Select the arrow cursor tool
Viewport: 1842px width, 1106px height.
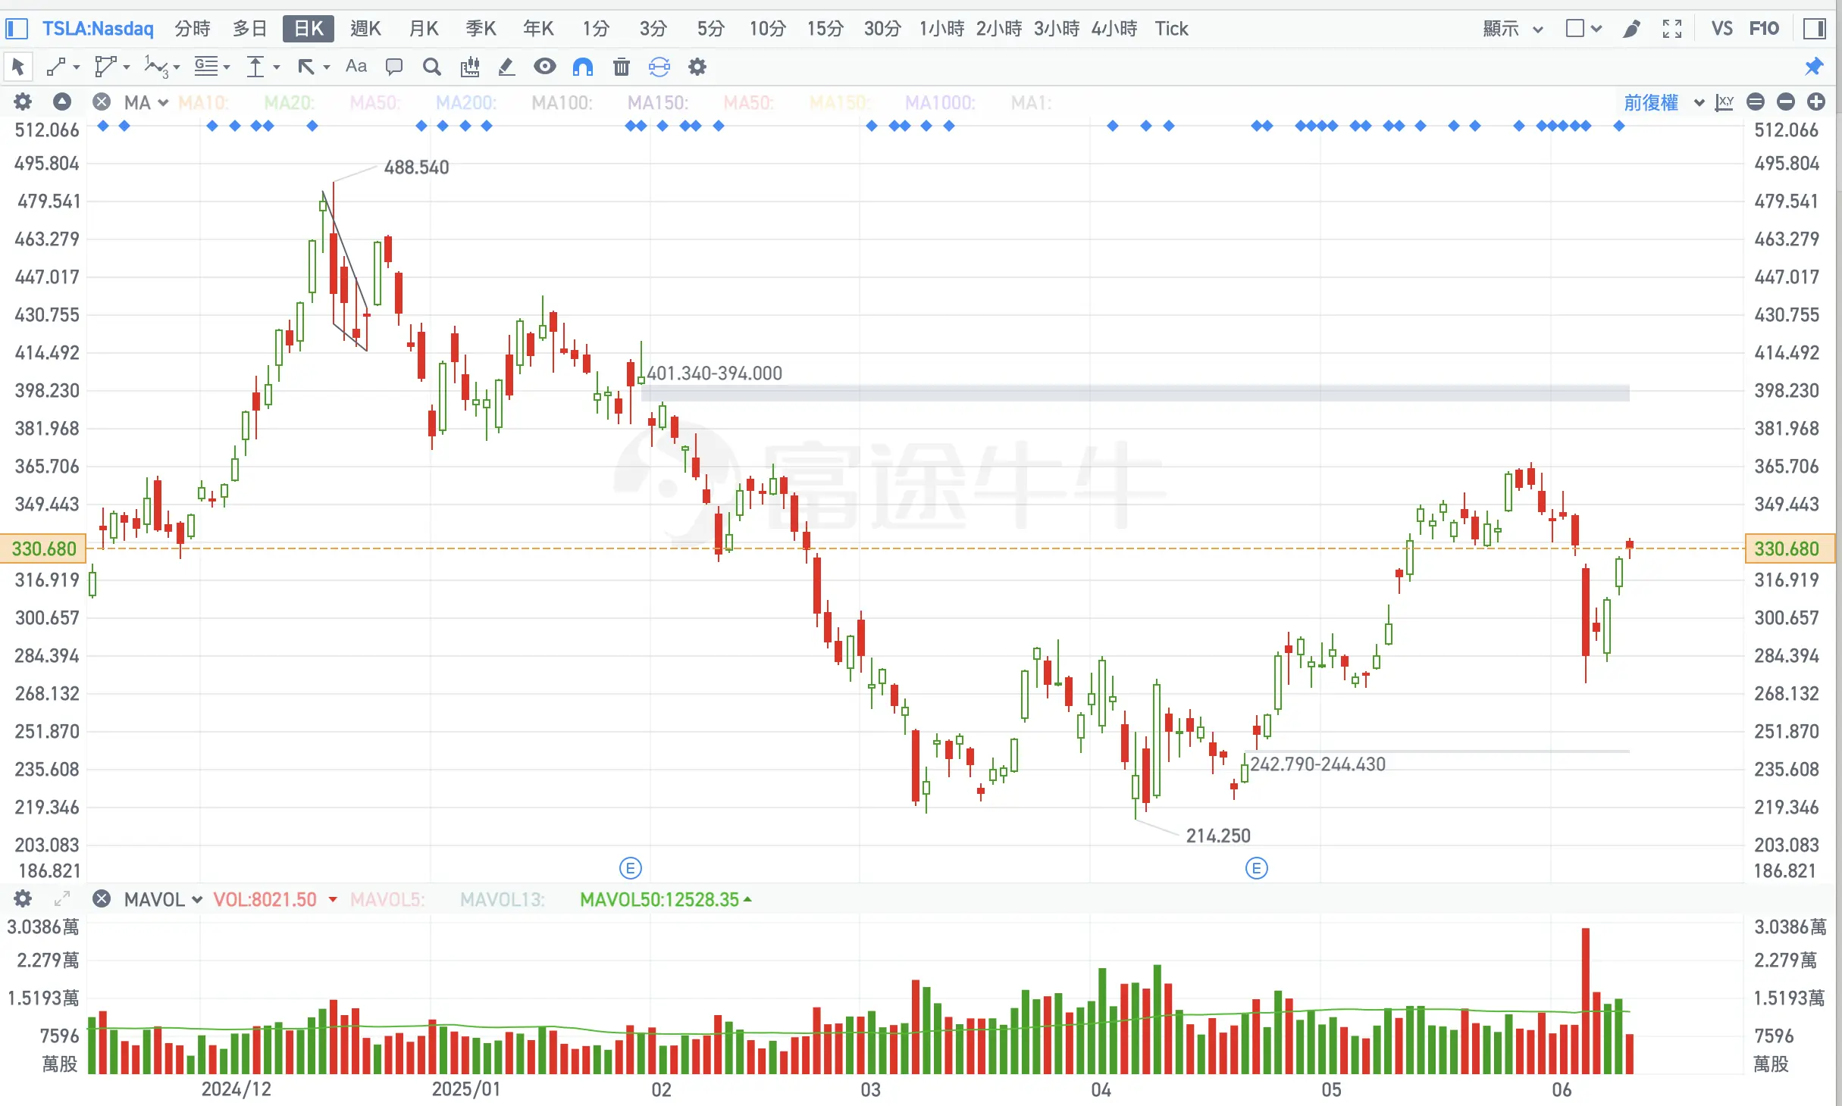[x=18, y=67]
